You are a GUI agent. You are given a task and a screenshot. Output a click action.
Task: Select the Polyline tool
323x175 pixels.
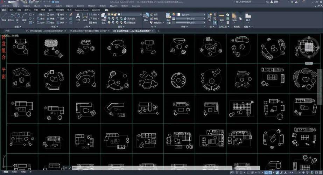pyautogui.click(x=11, y=17)
